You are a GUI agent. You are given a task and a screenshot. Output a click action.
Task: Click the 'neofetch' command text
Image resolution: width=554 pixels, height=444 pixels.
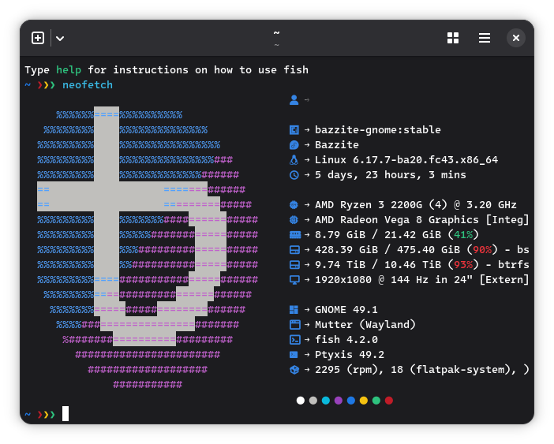coord(88,85)
